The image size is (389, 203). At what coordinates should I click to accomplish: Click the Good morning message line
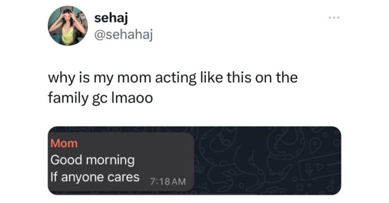[x=92, y=160]
